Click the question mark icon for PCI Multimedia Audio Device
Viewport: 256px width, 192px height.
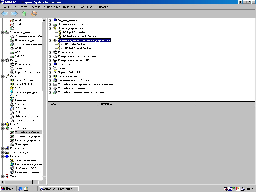[x=60, y=36]
